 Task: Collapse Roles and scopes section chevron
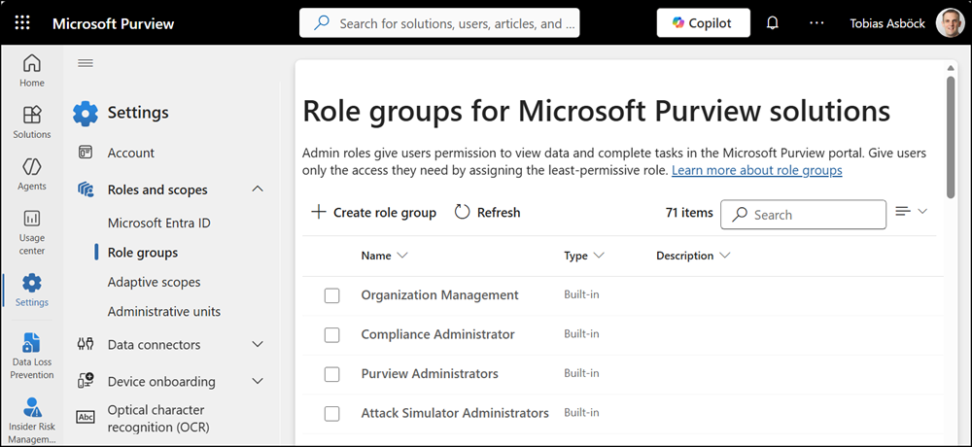(x=258, y=189)
